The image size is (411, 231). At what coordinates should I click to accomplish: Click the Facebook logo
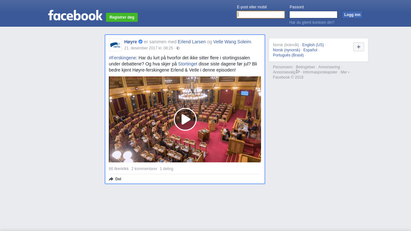(x=75, y=15)
